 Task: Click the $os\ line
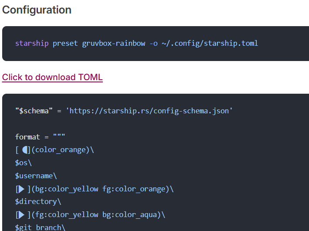point(23,163)
